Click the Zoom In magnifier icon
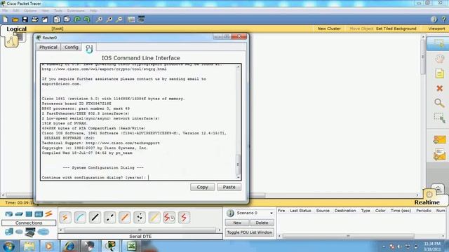 [99, 20]
